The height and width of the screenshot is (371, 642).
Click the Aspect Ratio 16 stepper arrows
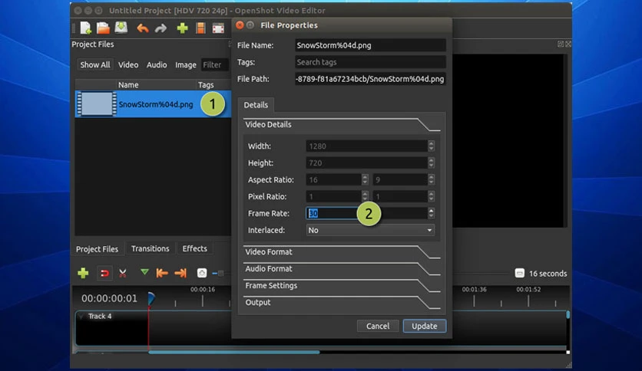pyautogui.click(x=365, y=179)
